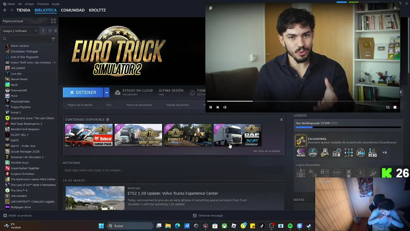Open the 130.000 euro achievement icon

coord(313,152)
